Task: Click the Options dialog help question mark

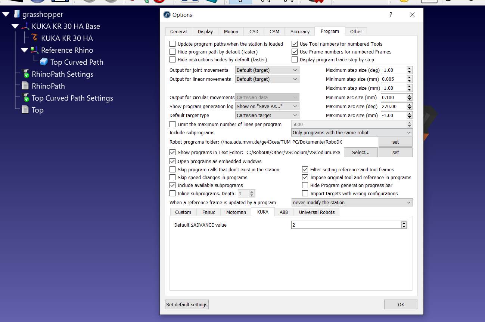Action: click(391, 15)
